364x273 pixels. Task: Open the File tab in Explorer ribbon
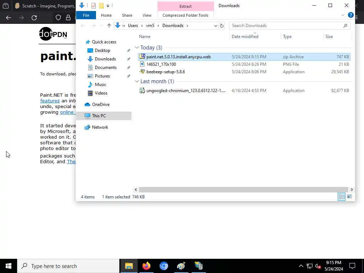(86, 15)
